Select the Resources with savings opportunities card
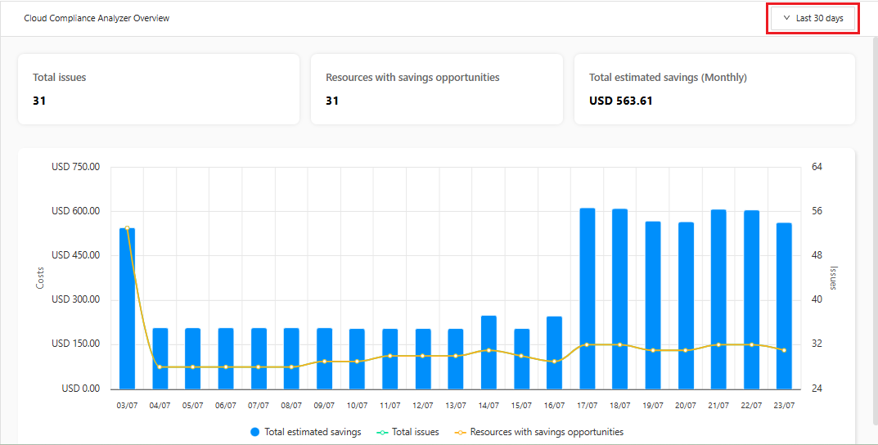Screen dimensions: 878x445 [x=436, y=89]
